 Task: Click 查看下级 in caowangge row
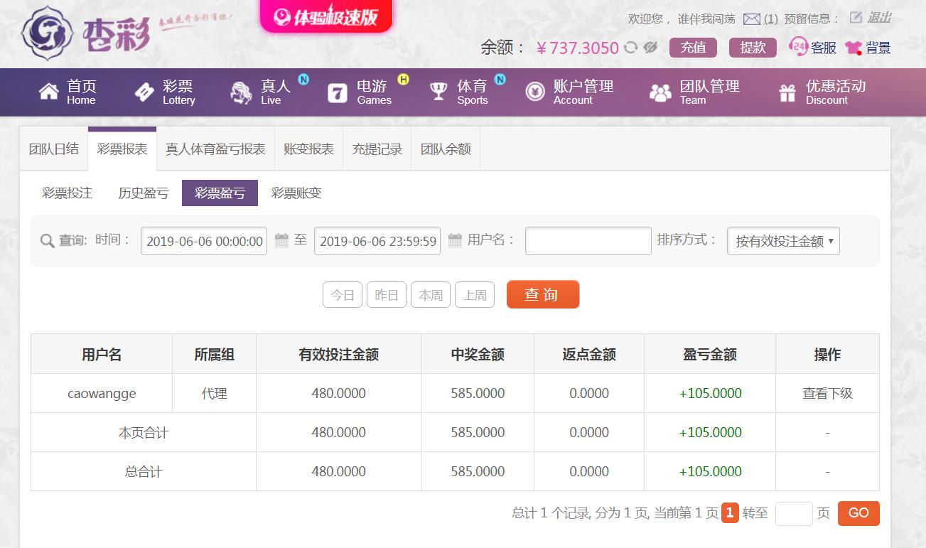point(827,393)
